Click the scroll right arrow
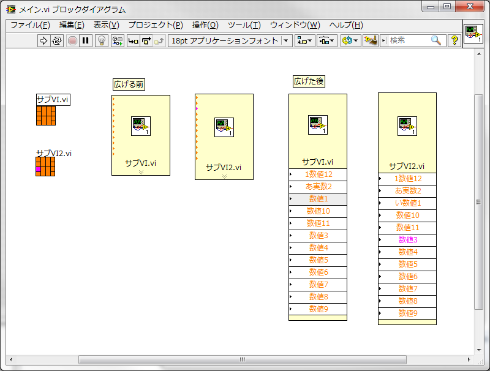This screenshot has width=490, height=371. coord(469,359)
